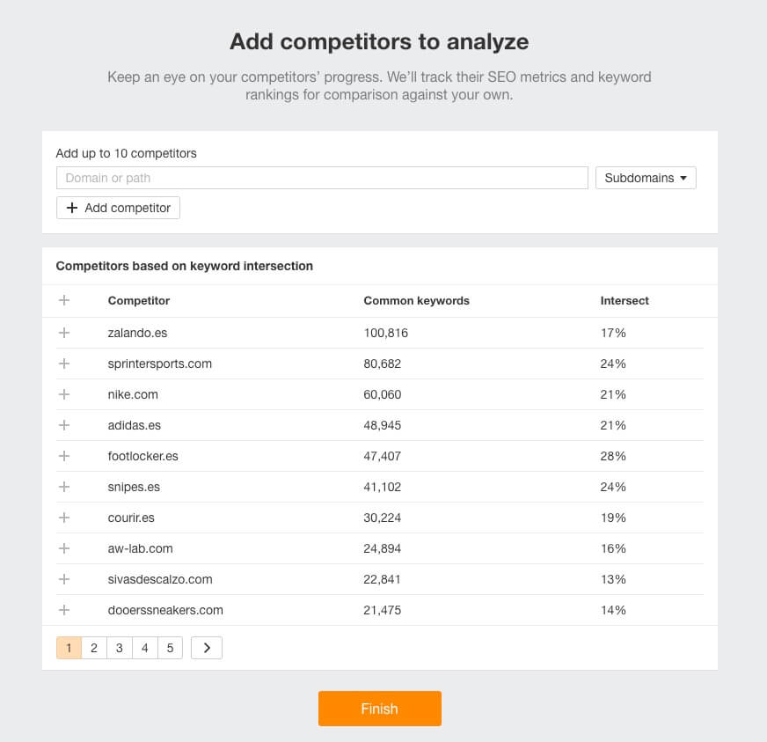Add dooerssneakers.com using the plus icon
767x742 pixels.
click(x=63, y=610)
